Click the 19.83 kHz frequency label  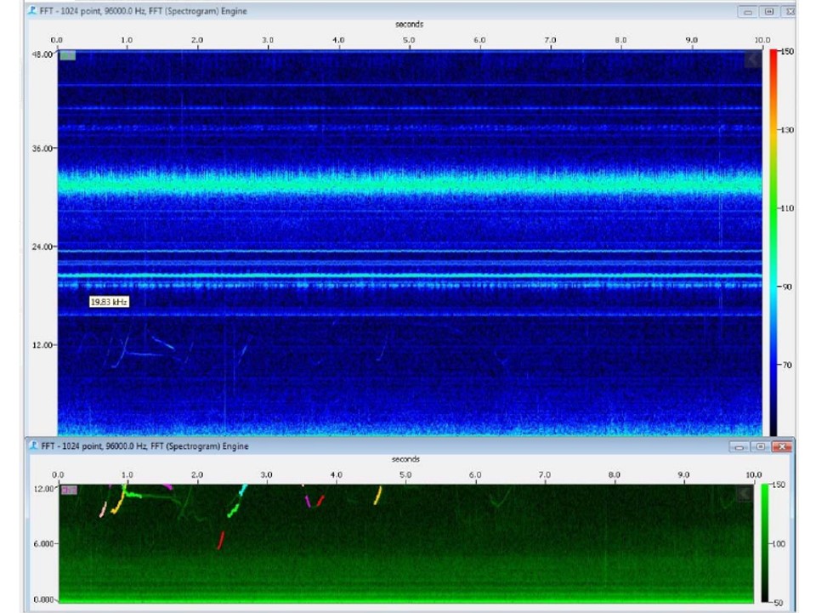click(x=110, y=302)
